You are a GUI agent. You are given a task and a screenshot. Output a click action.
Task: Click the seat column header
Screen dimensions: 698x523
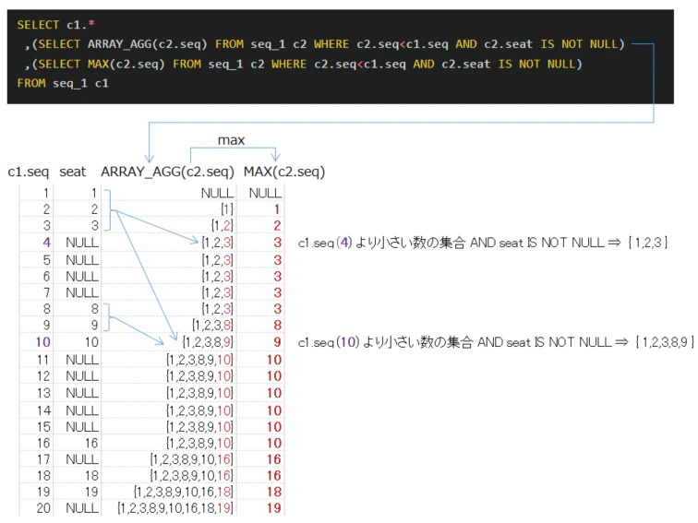point(73,172)
